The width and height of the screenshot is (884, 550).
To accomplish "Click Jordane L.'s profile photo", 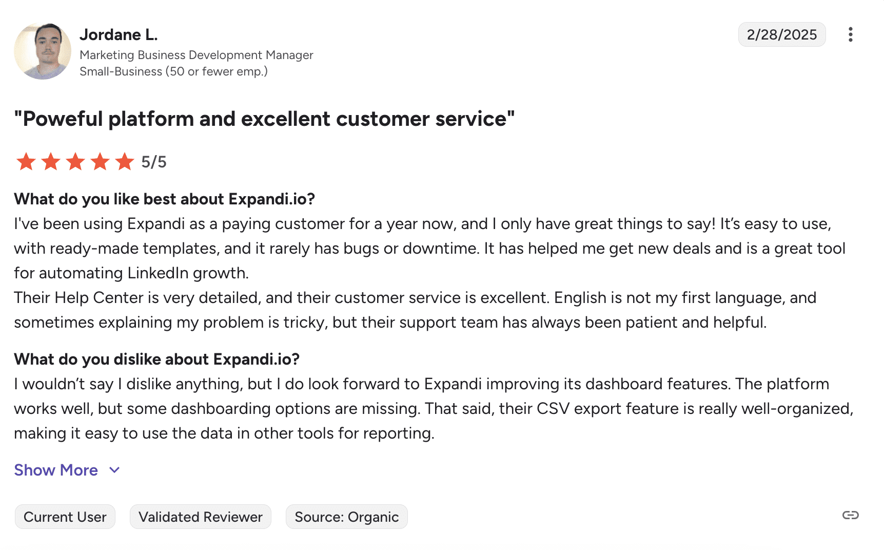I will click(x=43, y=51).
